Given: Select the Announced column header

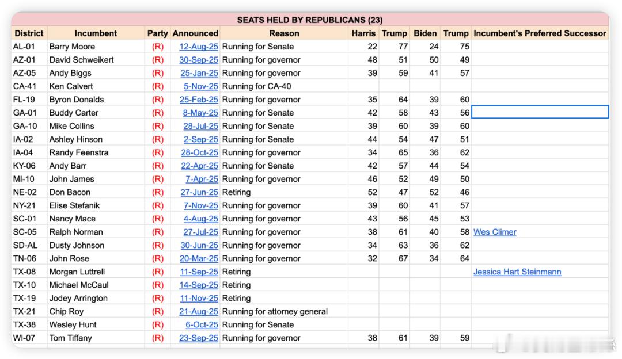Looking at the screenshot, I should pos(195,33).
